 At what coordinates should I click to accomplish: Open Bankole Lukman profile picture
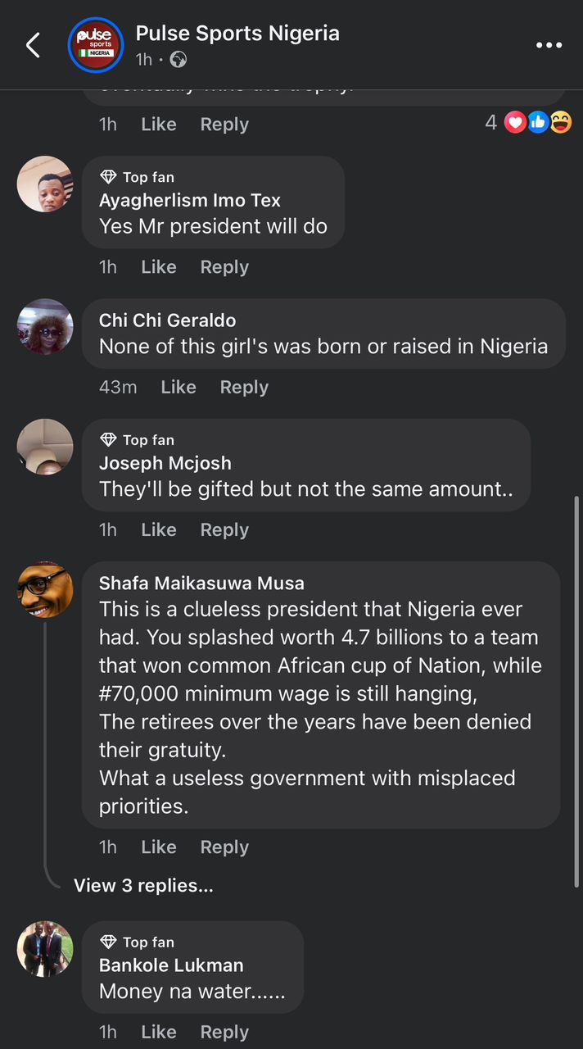tap(45, 948)
